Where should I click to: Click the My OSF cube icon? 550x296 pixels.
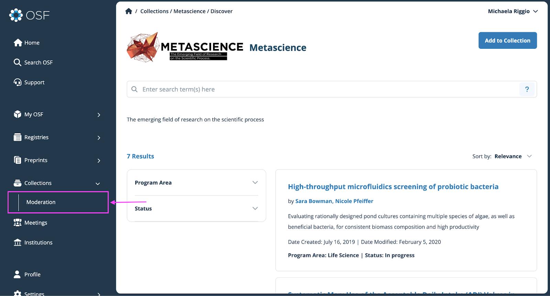(18, 114)
